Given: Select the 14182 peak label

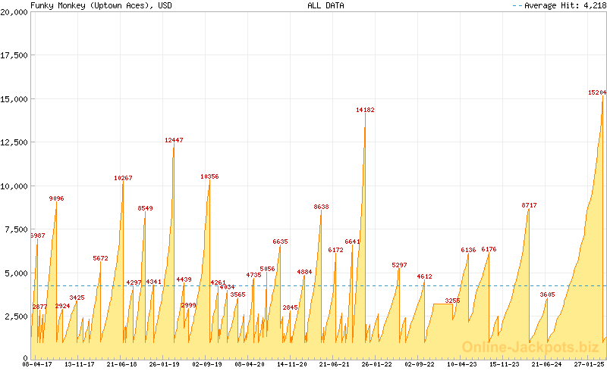Looking at the screenshot, I should click(365, 110).
